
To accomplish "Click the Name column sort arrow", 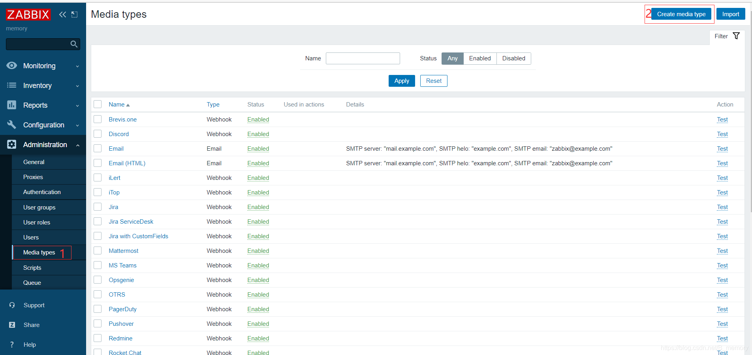I will coord(128,105).
